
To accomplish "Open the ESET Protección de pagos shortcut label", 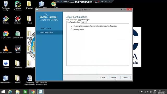I will (41, 83).
